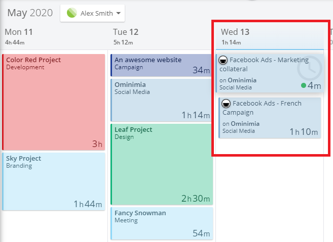Click the empty area below Wednesday's entries
The image size is (333, 242).
(270, 190)
